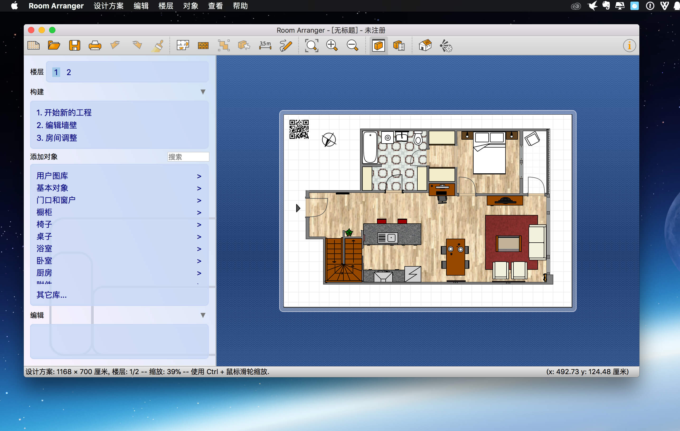
Task: Click '3. 房间调整' link
Action: pos(56,138)
